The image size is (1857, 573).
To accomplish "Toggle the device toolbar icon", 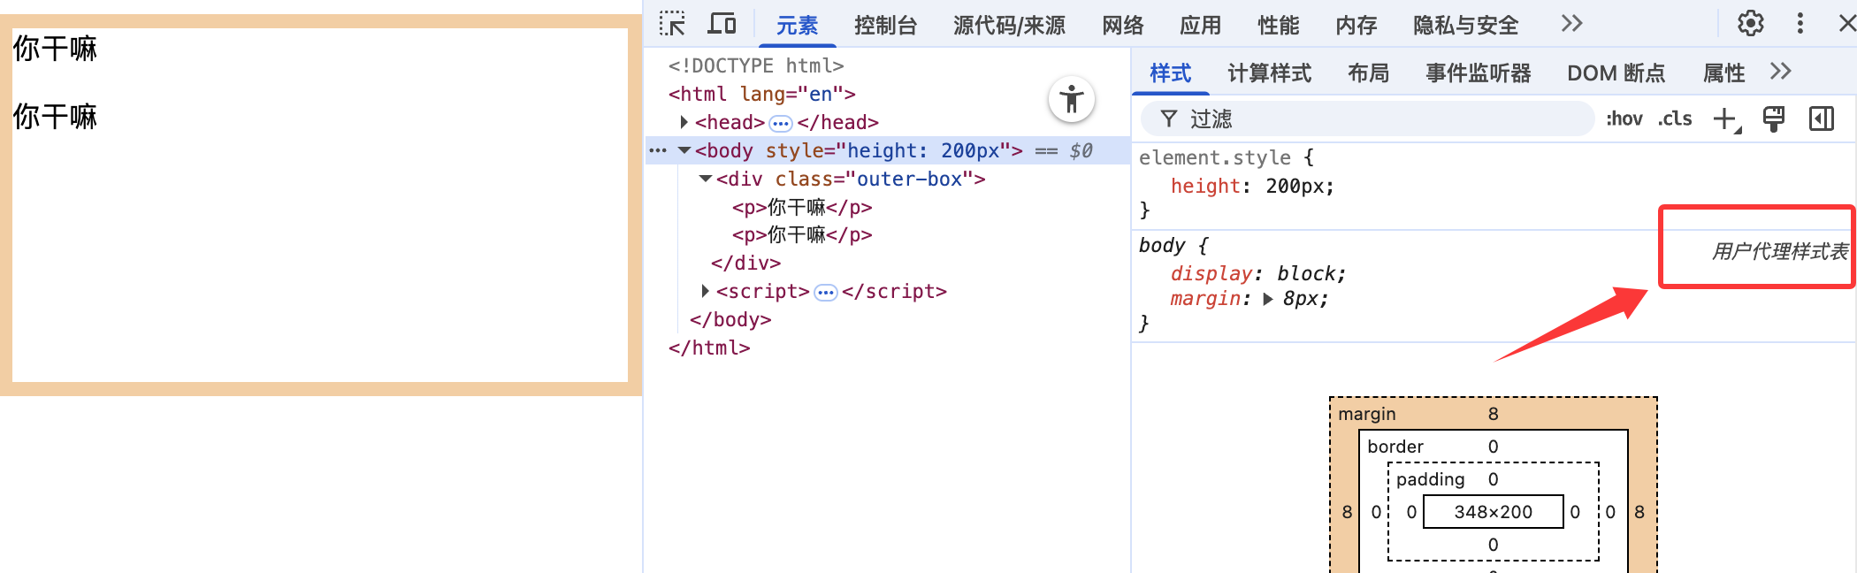I will click(x=722, y=24).
